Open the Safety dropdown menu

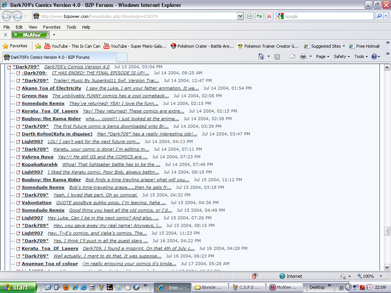pyautogui.click(x=340, y=56)
